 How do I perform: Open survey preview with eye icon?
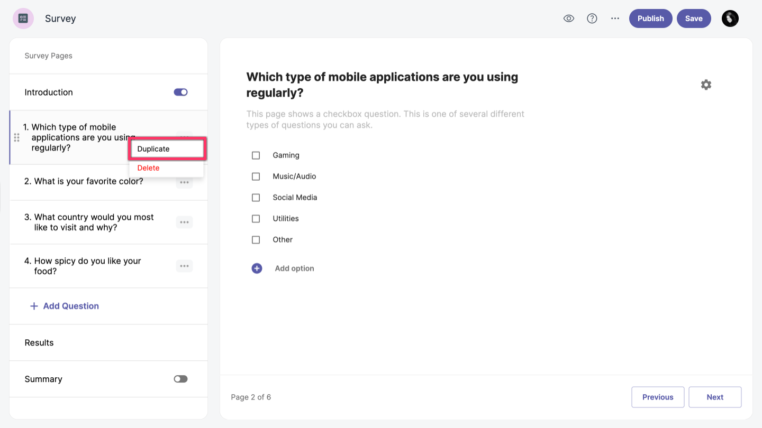pos(569,18)
